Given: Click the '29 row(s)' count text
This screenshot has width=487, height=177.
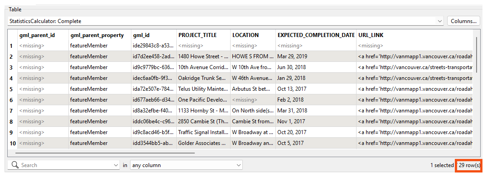Looking at the screenshot, I should pyautogui.click(x=469, y=165).
